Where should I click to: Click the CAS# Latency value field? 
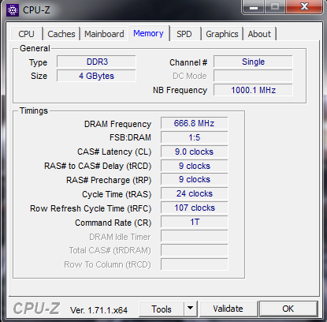coord(195,152)
